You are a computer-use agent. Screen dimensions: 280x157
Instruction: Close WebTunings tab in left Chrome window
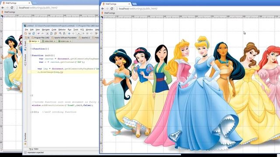[x=29, y=3]
